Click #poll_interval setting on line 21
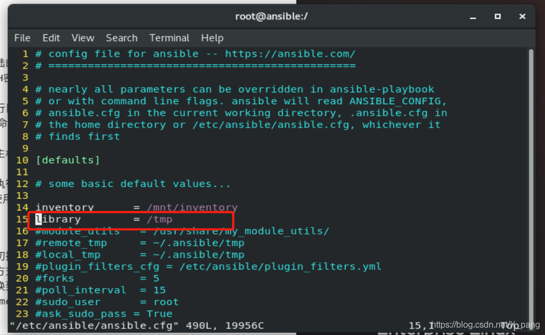Image resolution: width=545 pixels, height=335 pixels. click(100, 290)
